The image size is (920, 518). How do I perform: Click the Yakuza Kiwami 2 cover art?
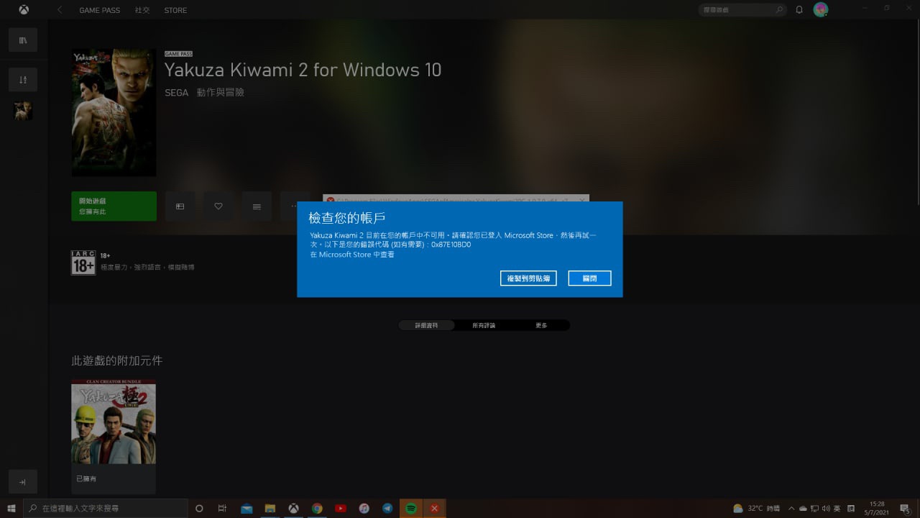[114, 112]
